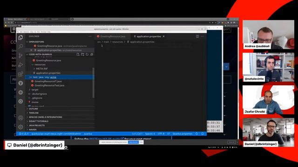This screenshot has width=298, height=167.
Task: Click the blue Stop sharing button
Action: [133, 142]
